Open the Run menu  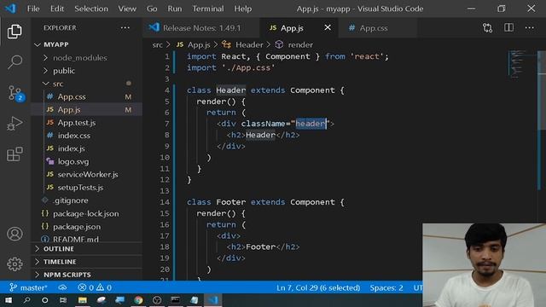click(175, 9)
